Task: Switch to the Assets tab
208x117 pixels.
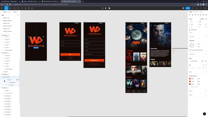Action: click(x=9, y=12)
